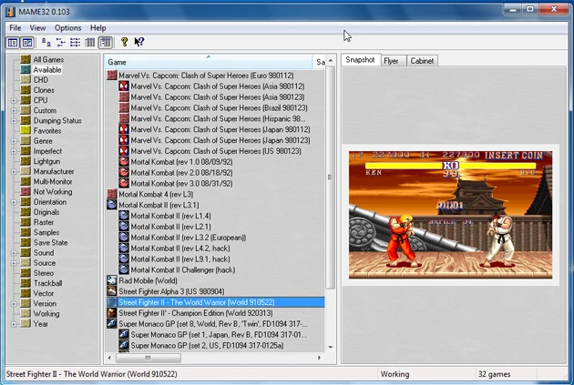Switch to grouped view toolbar button
This screenshot has height=385, width=574.
click(105, 43)
